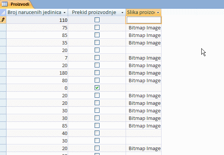Click the Proizvodi table icon in the tab

click(5, 4)
